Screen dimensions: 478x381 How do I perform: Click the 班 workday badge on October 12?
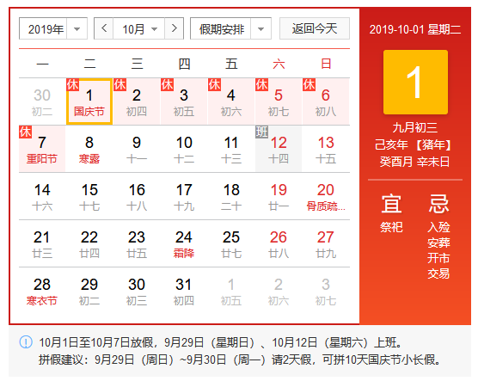coord(261,132)
